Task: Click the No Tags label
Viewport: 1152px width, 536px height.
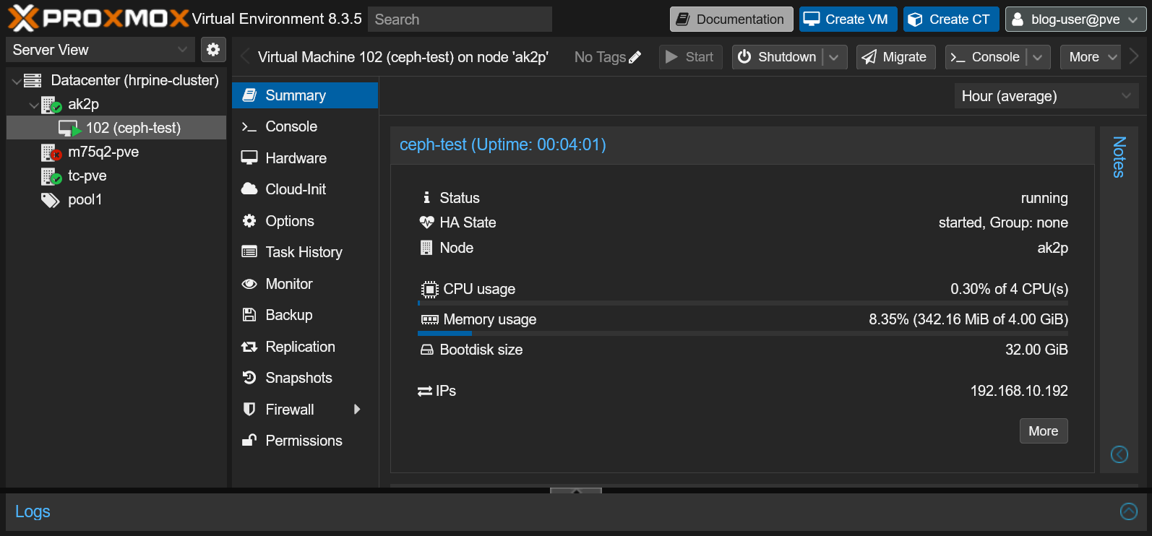Action: coord(600,57)
